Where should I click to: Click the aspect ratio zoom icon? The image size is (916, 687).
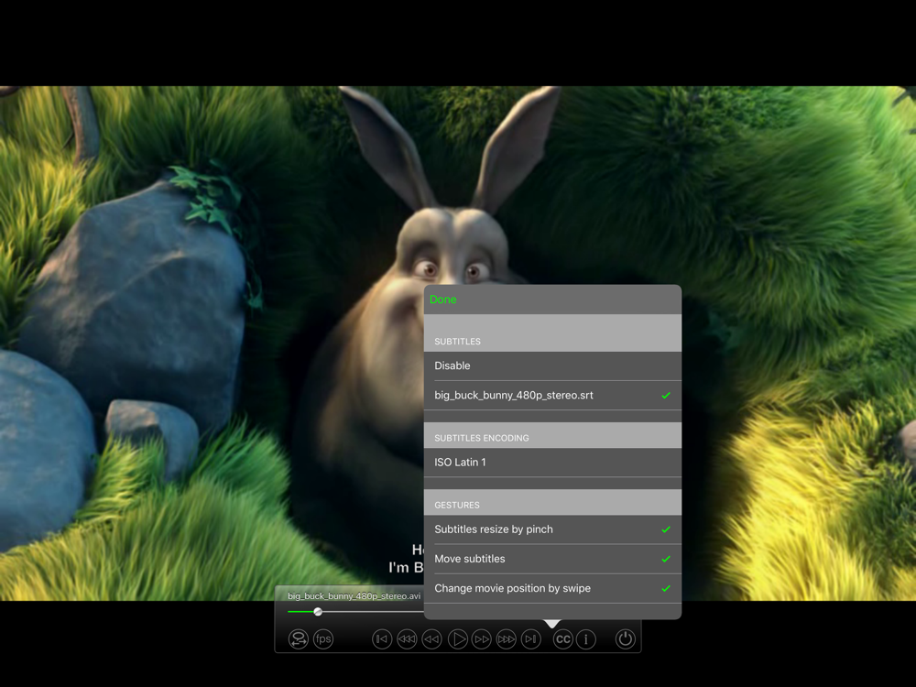[298, 639]
